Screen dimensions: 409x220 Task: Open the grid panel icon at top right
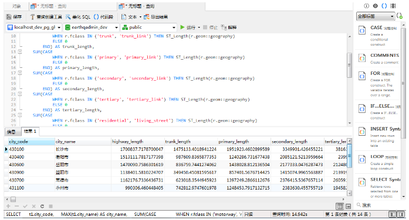point(393,6)
